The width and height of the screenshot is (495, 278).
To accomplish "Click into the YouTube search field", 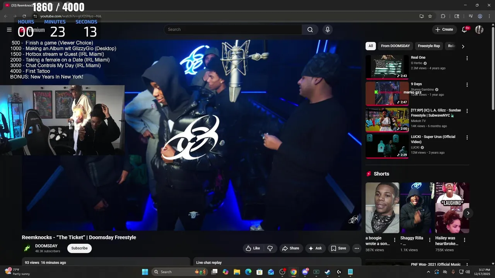I will click(x=233, y=30).
